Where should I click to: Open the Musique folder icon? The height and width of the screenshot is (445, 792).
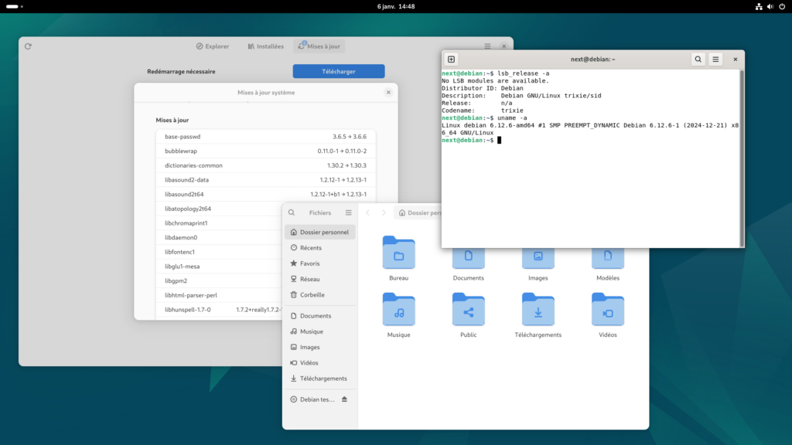point(398,309)
